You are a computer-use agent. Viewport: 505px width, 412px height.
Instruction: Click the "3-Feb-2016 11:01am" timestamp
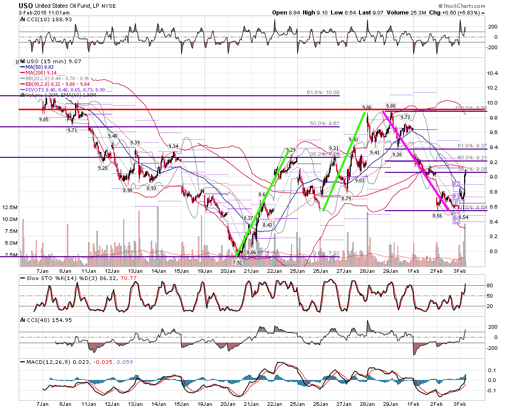44,13
